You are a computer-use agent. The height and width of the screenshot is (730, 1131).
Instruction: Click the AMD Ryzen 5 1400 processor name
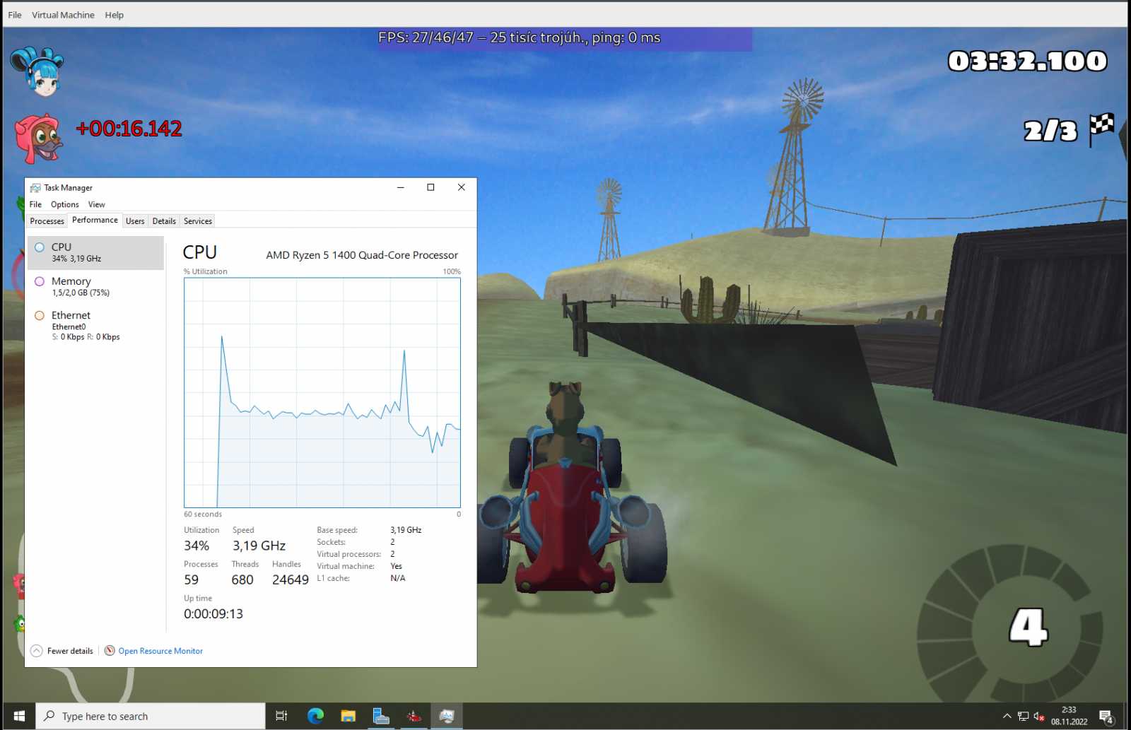coord(362,255)
